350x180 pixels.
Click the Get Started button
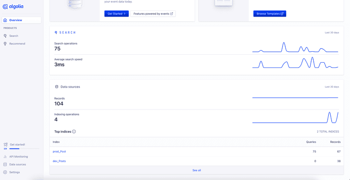click(x=116, y=14)
